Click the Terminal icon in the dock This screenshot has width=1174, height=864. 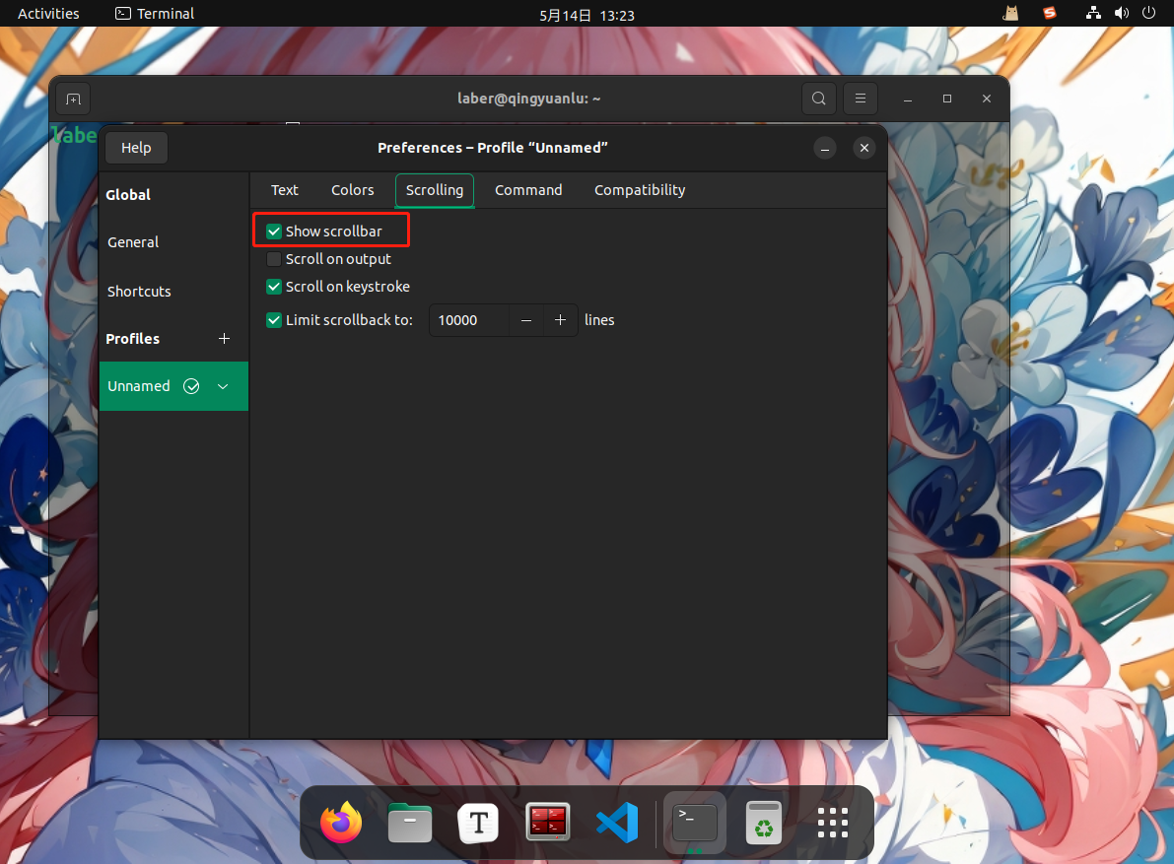coord(695,822)
